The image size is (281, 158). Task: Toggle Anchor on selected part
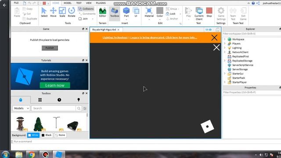tap(172, 18)
